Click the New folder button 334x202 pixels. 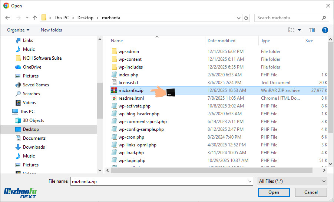[52, 30]
